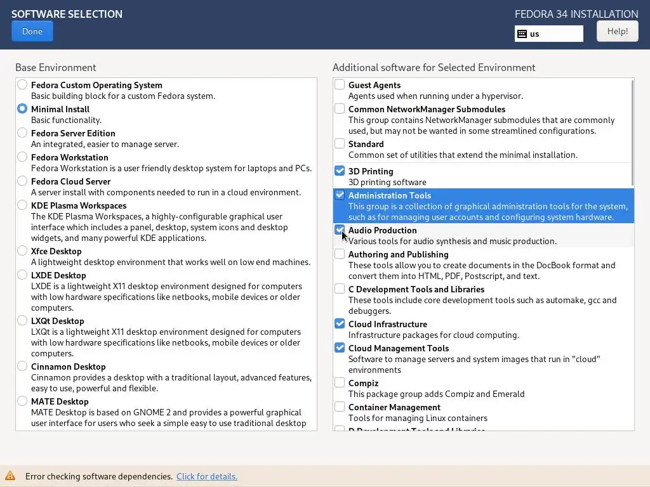Enable Container Management checkbox
Viewport: 650px width, 487px height.
340,406
